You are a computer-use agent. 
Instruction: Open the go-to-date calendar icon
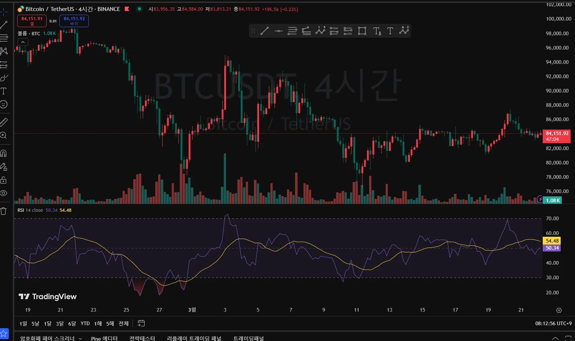(141, 323)
